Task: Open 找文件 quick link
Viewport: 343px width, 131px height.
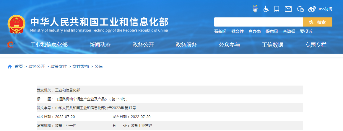Action: pos(237,31)
